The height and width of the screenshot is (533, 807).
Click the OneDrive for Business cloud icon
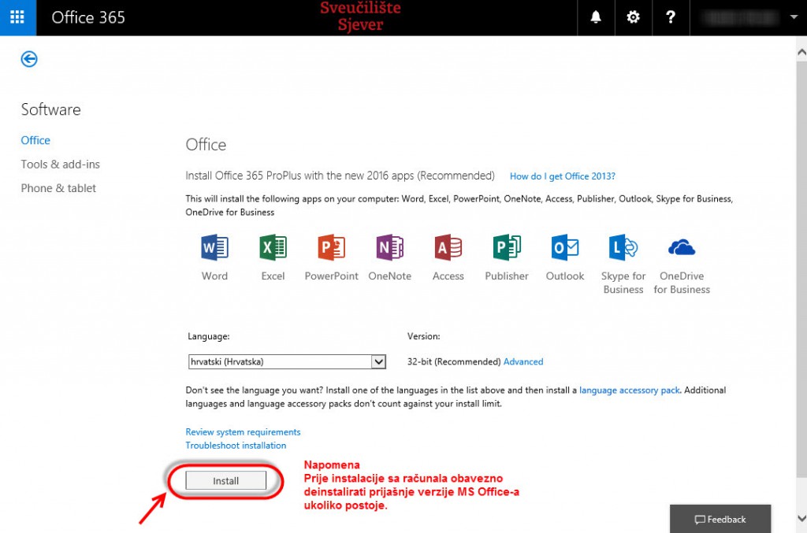682,248
